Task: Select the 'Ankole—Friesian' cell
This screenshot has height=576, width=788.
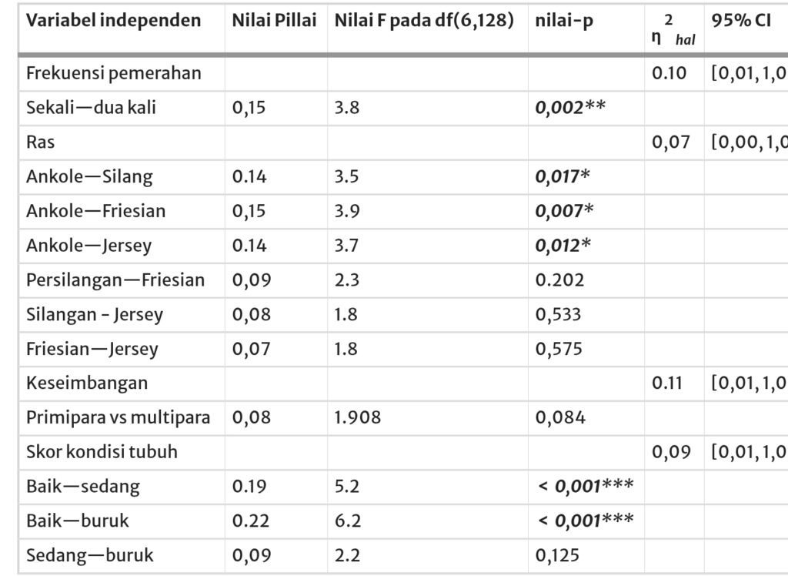Action: [x=95, y=211]
